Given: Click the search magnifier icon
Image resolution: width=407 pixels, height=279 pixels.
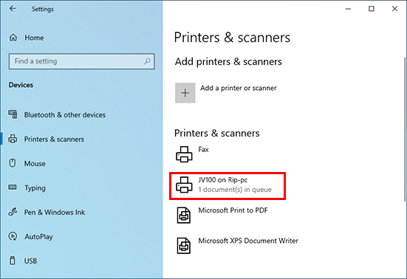Looking at the screenshot, I should [147, 61].
